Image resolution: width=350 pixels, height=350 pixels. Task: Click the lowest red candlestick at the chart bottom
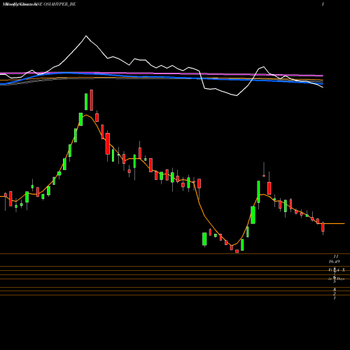click(x=237, y=251)
